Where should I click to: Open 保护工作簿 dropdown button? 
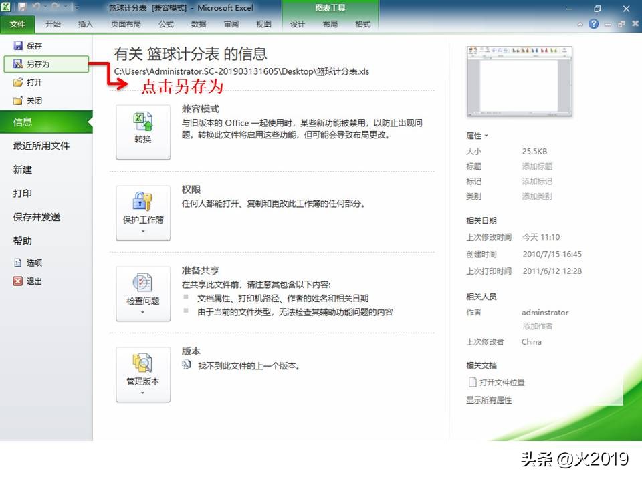(143, 213)
